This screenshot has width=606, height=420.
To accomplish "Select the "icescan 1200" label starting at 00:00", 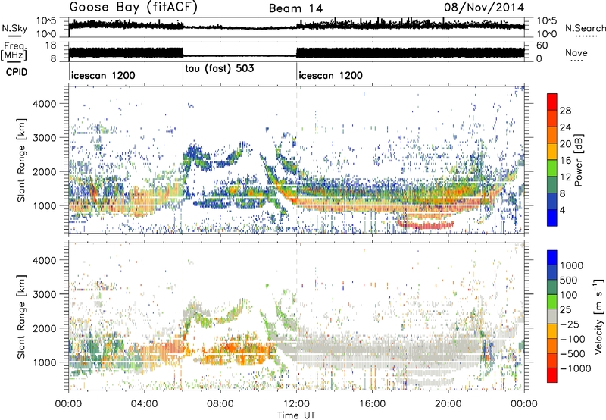I will coord(103,75).
